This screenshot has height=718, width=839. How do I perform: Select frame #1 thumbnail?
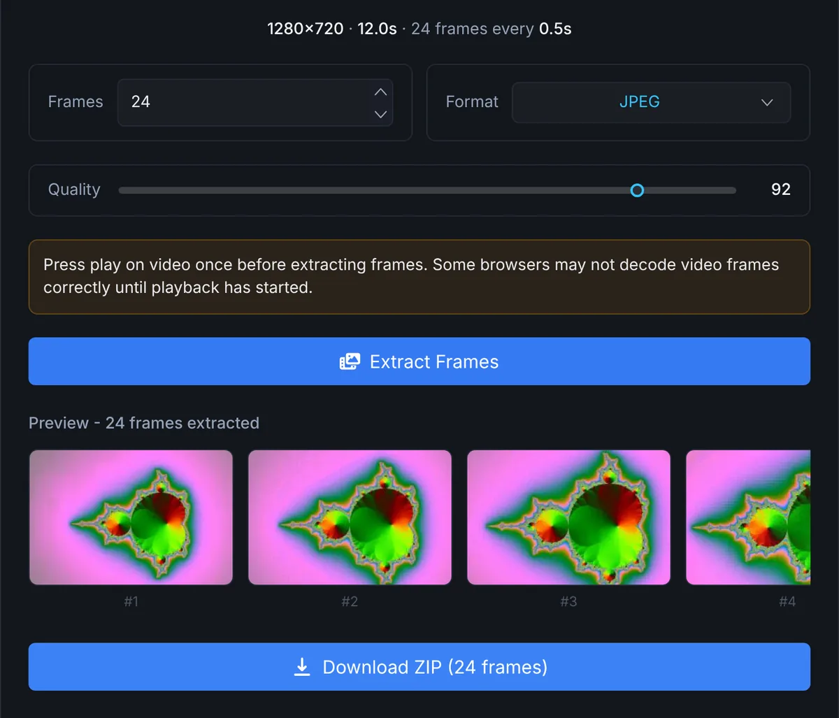click(131, 517)
